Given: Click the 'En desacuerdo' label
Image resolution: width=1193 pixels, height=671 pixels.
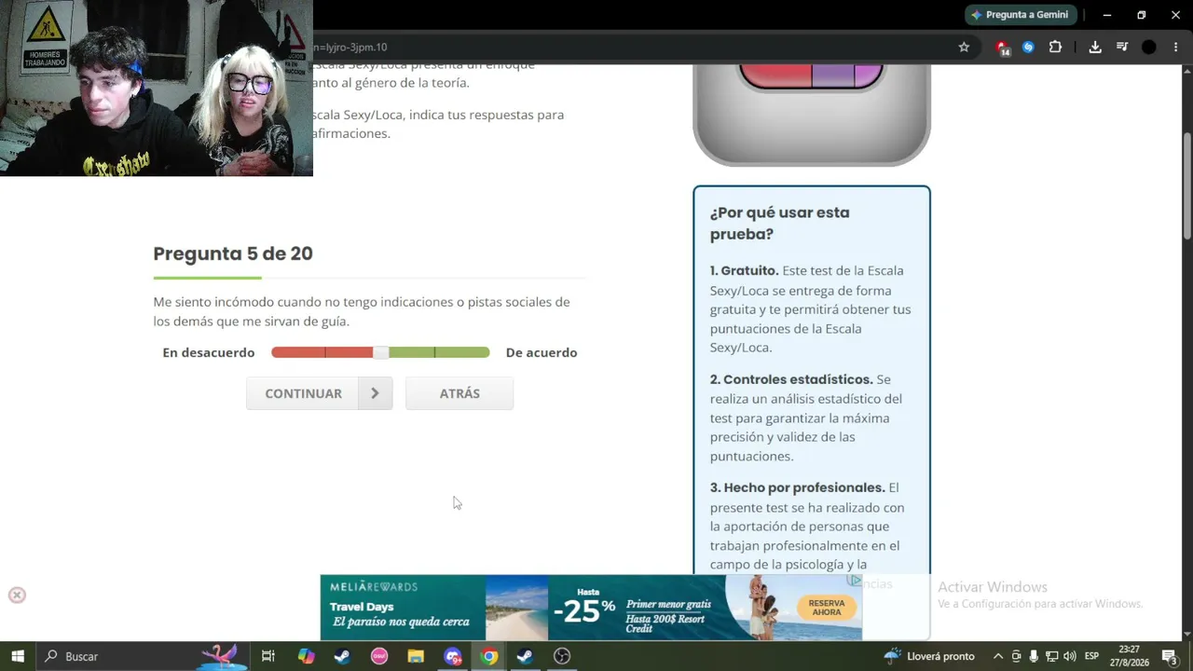Looking at the screenshot, I should [209, 352].
